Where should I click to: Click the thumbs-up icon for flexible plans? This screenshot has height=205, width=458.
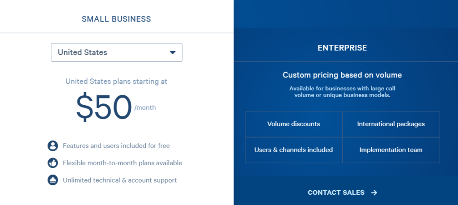pyautogui.click(x=53, y=163)
